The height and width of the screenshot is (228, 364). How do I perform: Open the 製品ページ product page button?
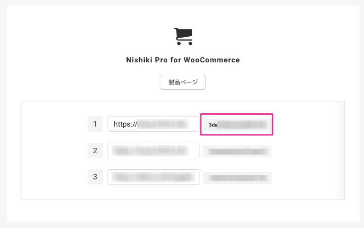183,82
